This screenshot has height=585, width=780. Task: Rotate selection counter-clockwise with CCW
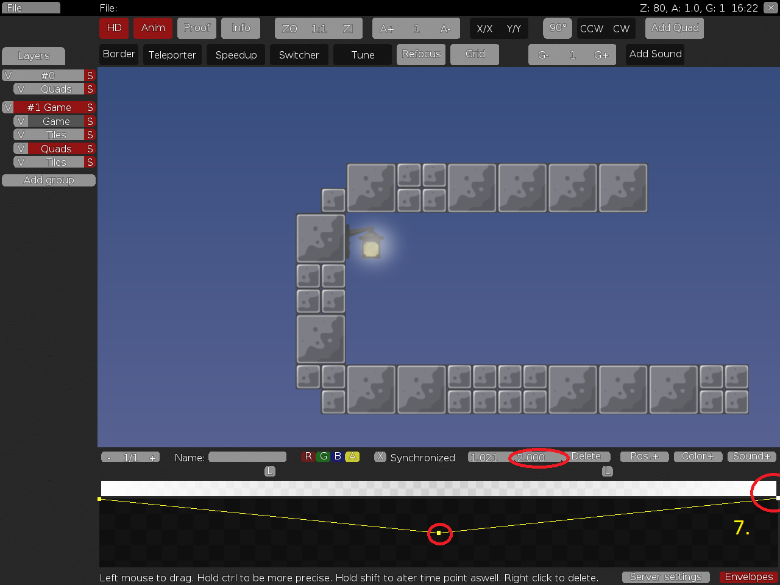[x=591, y=29]
